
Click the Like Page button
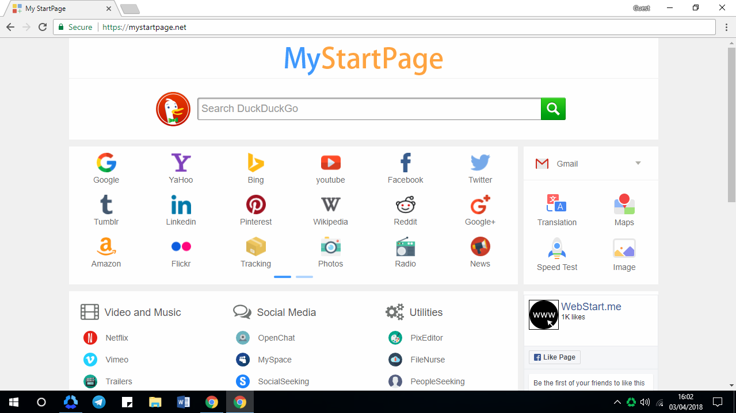[x=554, y=357]
